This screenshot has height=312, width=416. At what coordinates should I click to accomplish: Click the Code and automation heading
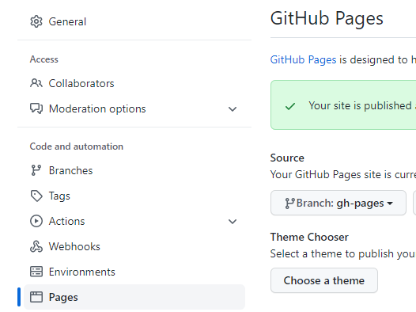(77, 146)
